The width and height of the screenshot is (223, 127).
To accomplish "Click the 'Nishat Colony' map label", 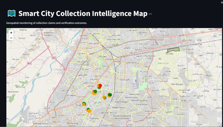I will 131,98.
